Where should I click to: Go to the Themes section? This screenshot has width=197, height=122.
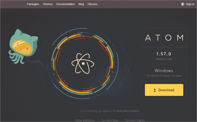coord(48,4)
